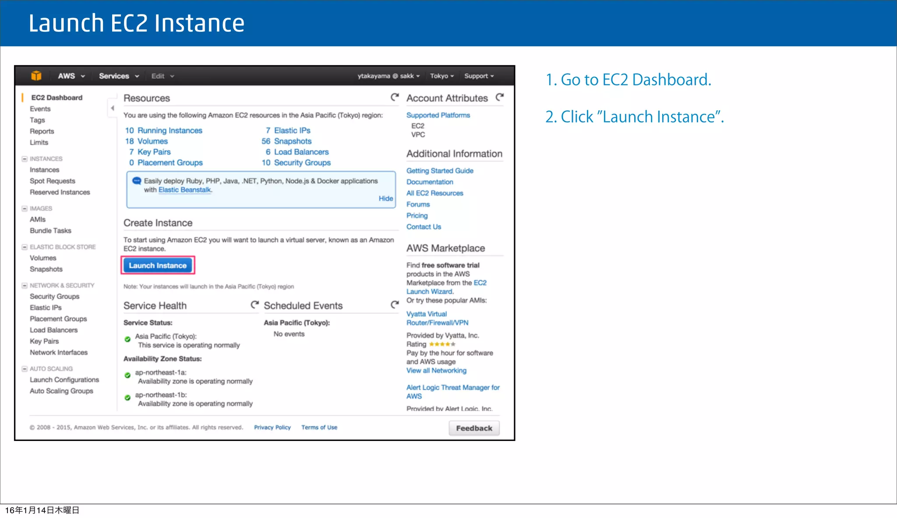897x518 pixels.
Task: Open Reserved Instances in sidebar
Action: point(60,192)
